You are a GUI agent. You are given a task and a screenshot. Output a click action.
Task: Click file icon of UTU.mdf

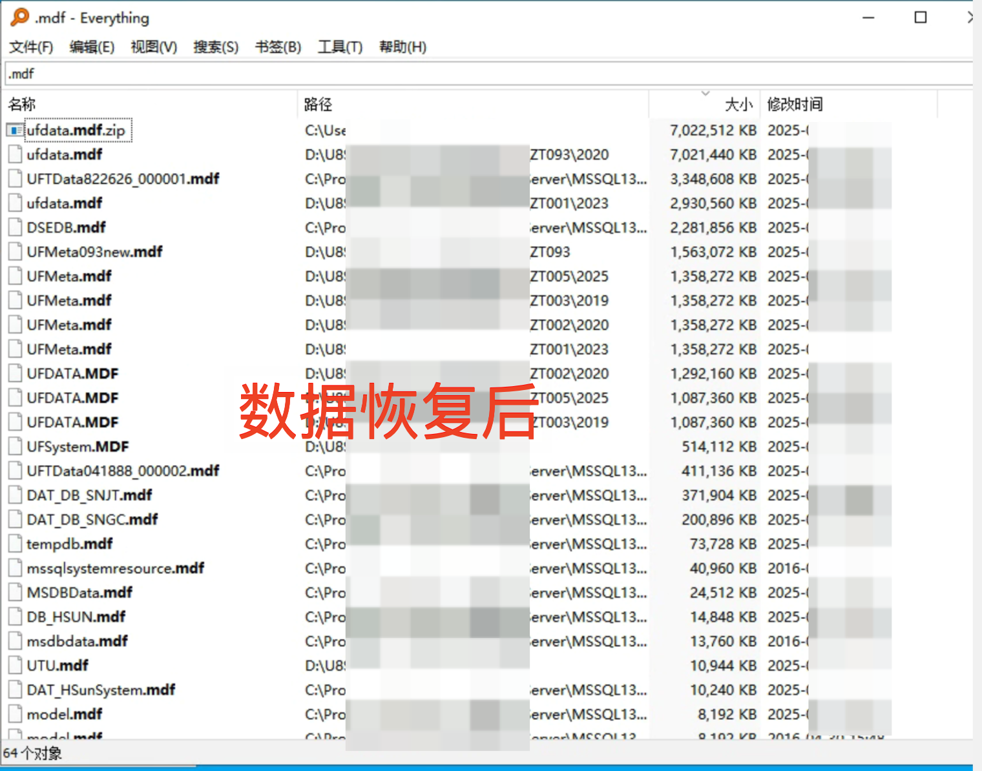[16, 666]
